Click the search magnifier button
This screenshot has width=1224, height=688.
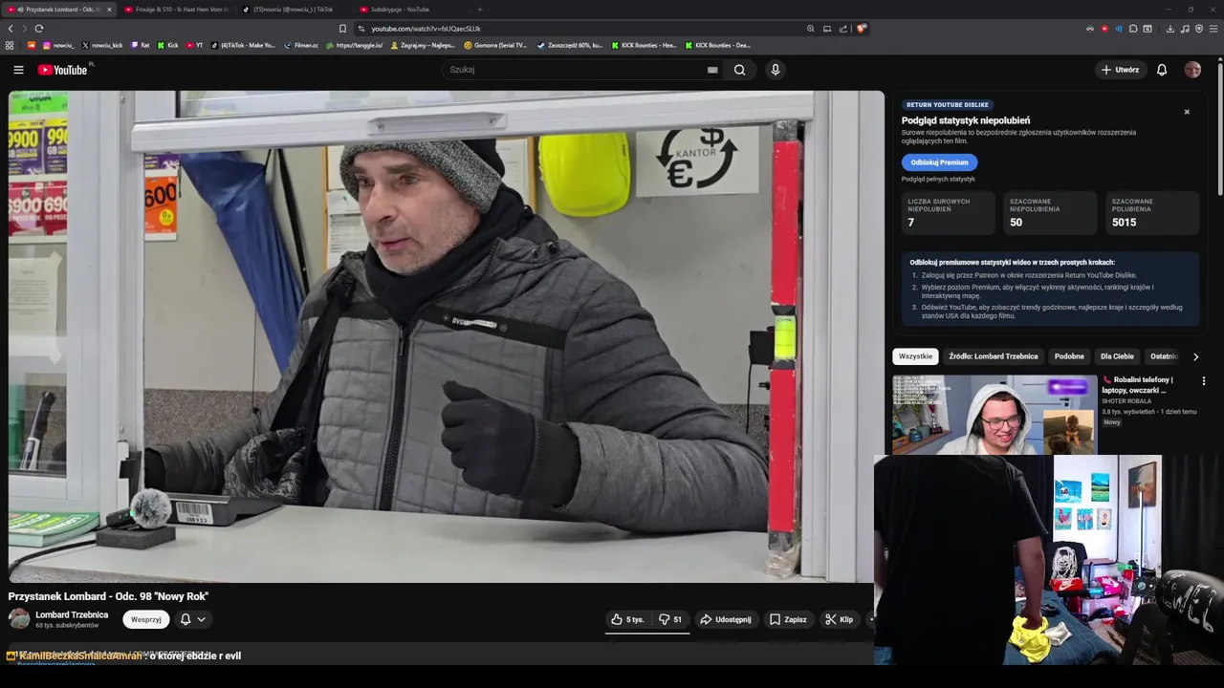pyautogui.click(x=739, y=70)
